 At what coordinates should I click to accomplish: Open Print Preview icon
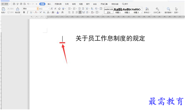coord(25,4)
